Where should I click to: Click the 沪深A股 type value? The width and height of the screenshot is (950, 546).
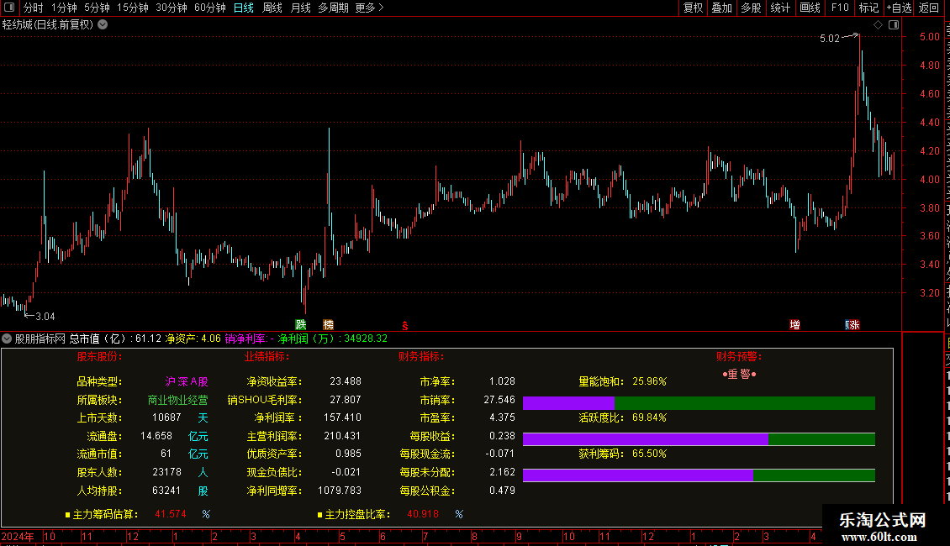(186, 382)
